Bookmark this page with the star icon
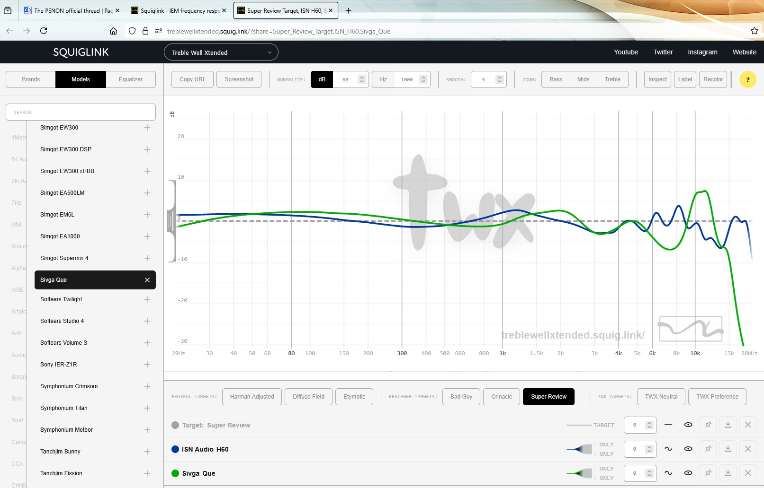Image resolution: width=764 pixels, height=488 pixels. [x=755, y=31]
